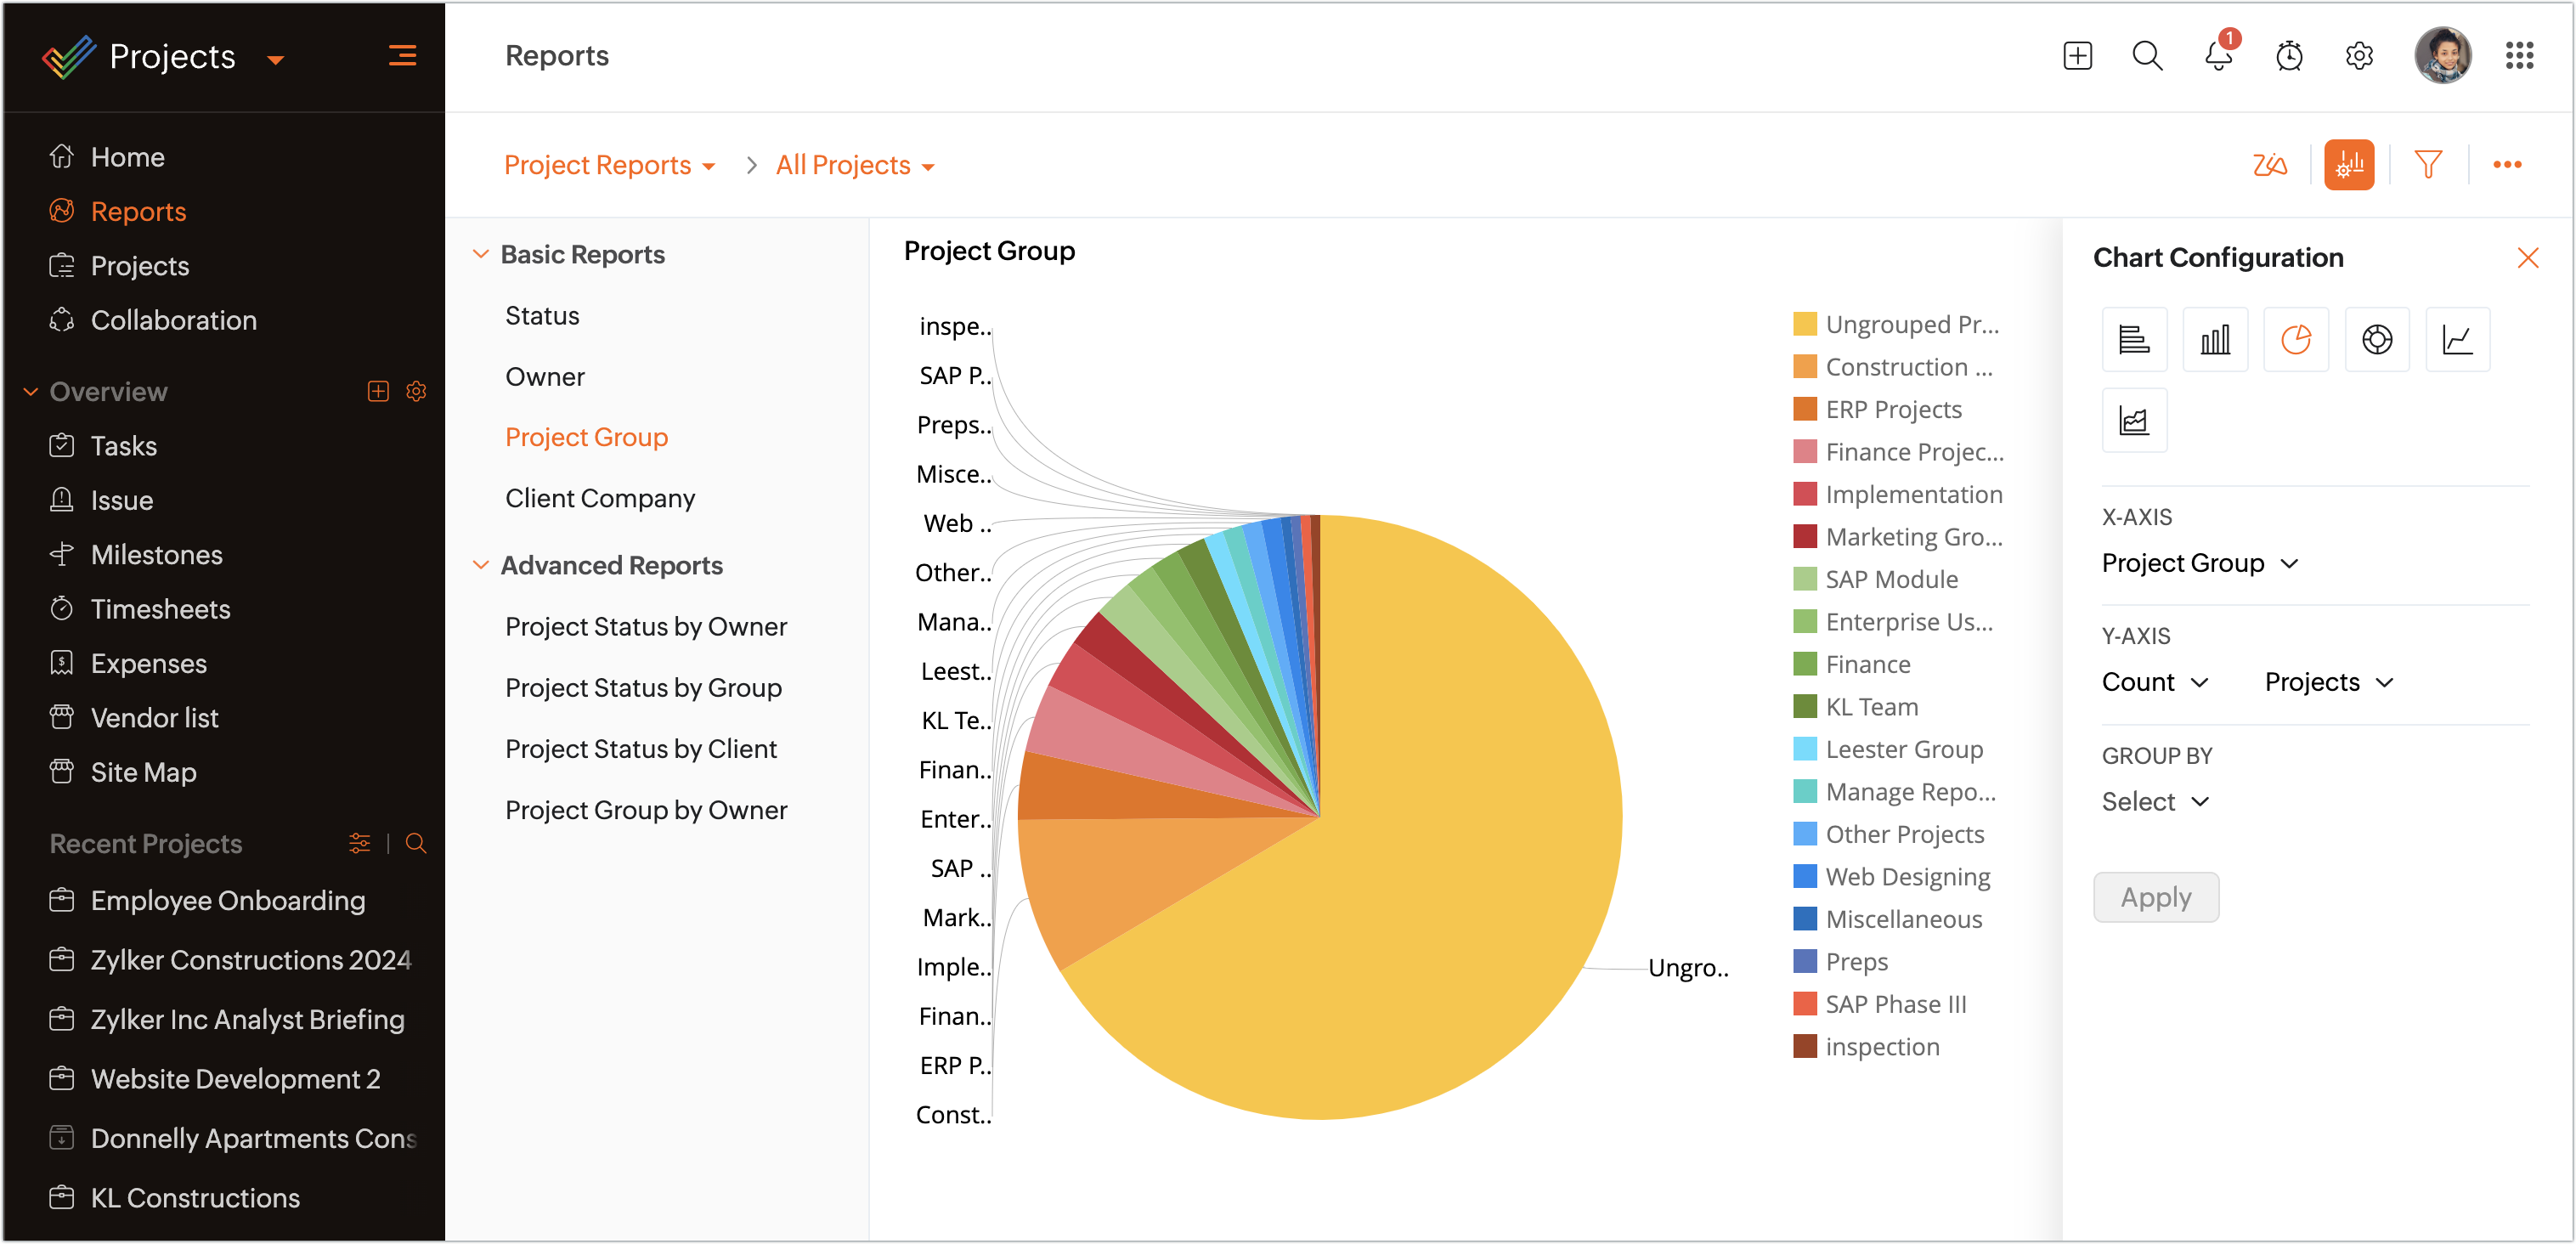
Task: Toggle the sidebar hamburger menu
Action: point(402,56)
